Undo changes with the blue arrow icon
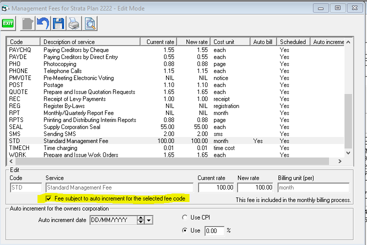Viewport: 367px width, 245px height. [x=43, y=23]
